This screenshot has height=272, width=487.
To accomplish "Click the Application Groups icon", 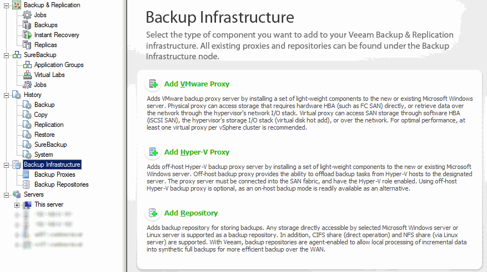I will click(x=27, y=65).
